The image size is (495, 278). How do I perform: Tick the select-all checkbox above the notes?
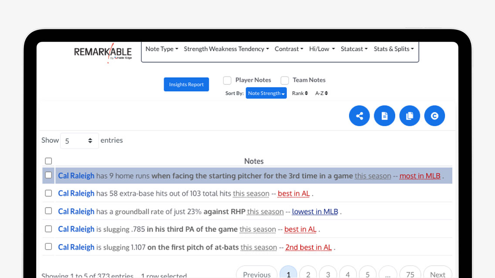click(x=48, y=161)
